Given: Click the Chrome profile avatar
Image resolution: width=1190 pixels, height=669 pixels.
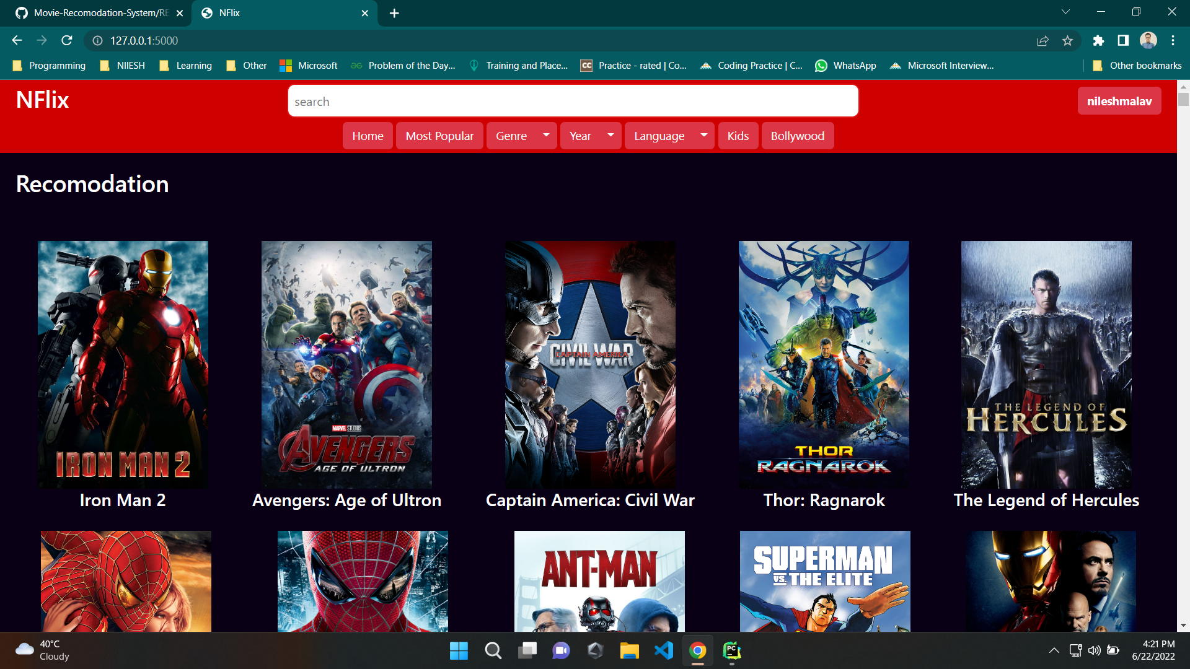Looking at the screenshot, I should pos(1148,40).
